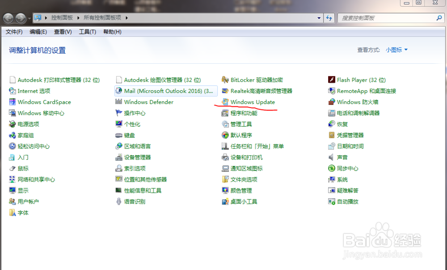The height and width of the screenshot is (270, 447).
Task: Open the 查看(V) menu
Action: [63, 32]
